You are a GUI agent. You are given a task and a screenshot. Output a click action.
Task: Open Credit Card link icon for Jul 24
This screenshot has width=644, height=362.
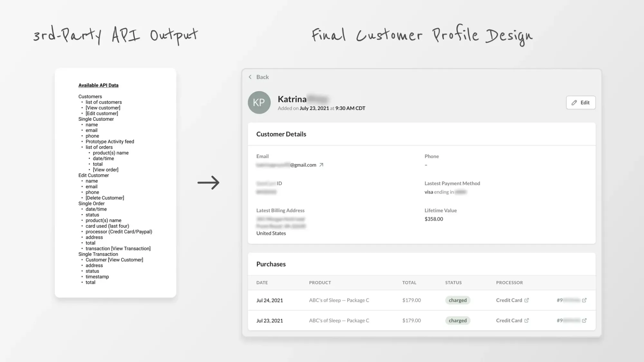click(x=526, y=300)
